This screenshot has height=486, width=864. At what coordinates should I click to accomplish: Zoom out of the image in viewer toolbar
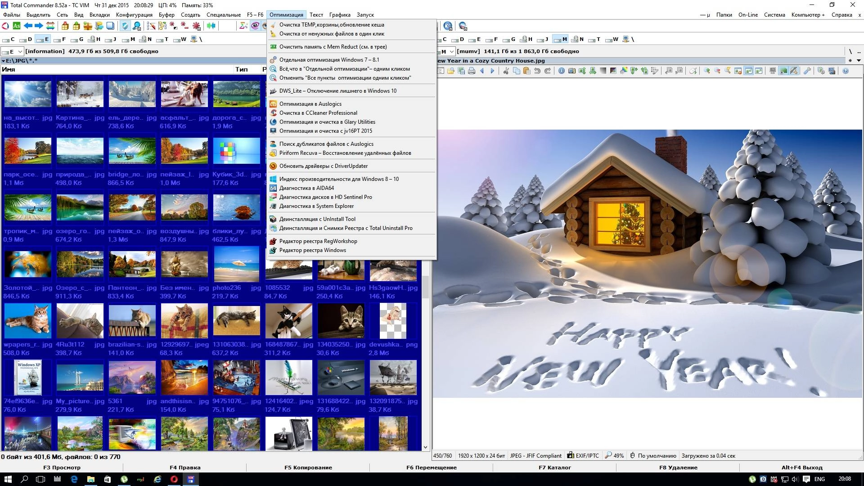(x=717, y=71)
